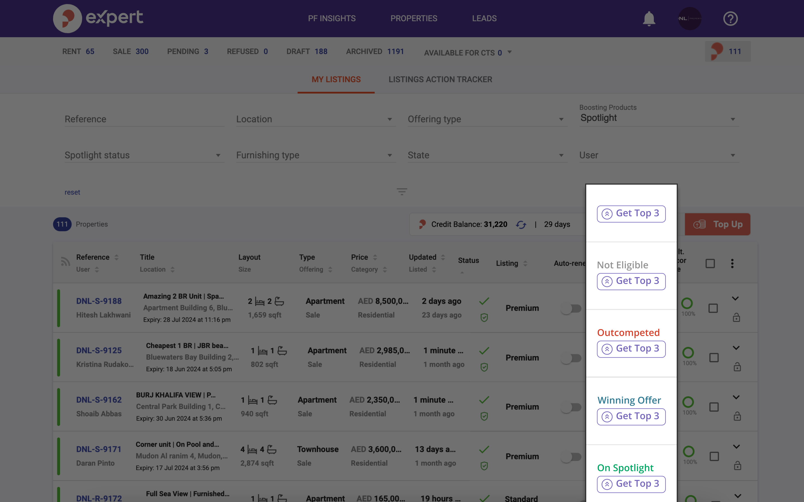Viewport: 804px width, 502px height.
Task: Sort the table by Price
Action: (375, 257)
